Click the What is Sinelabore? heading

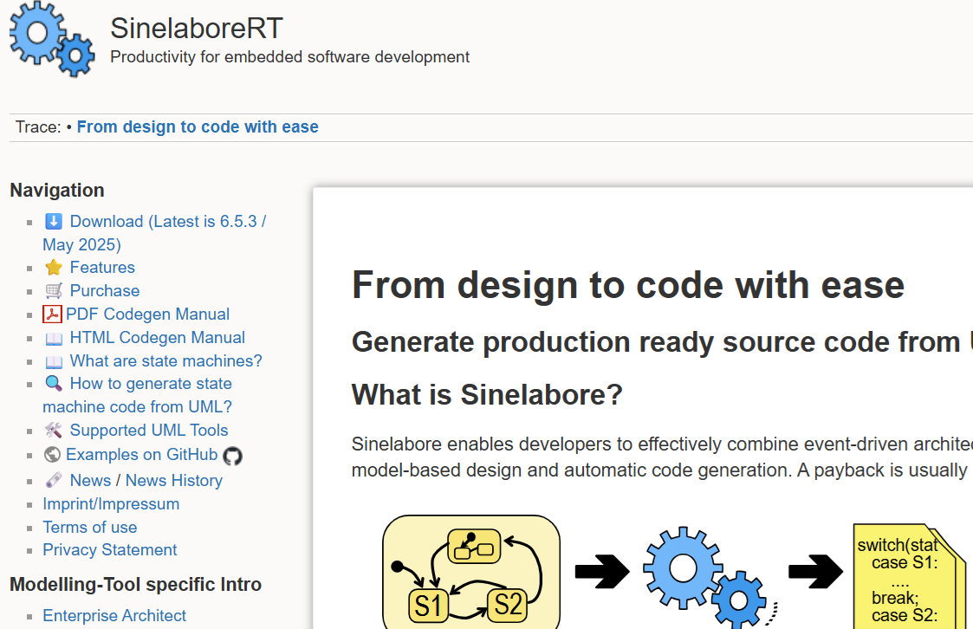tap(487, 394)
